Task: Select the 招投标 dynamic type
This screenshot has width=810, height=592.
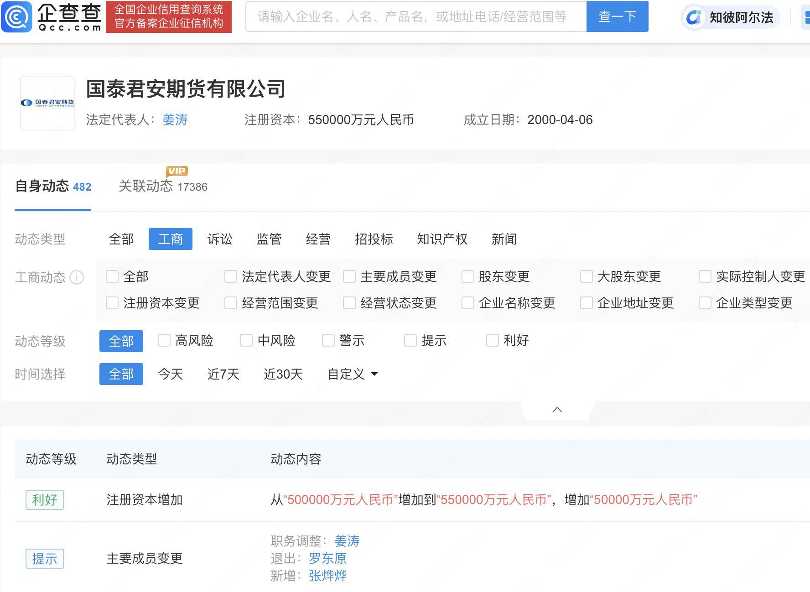Action: click(374, 239)
